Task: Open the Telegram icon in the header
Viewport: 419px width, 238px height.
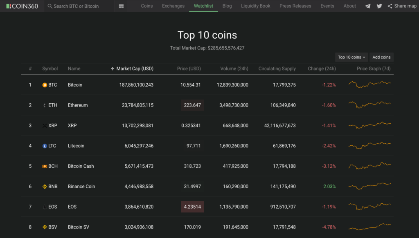Action: pyautogui.click(x=367, y=6)
